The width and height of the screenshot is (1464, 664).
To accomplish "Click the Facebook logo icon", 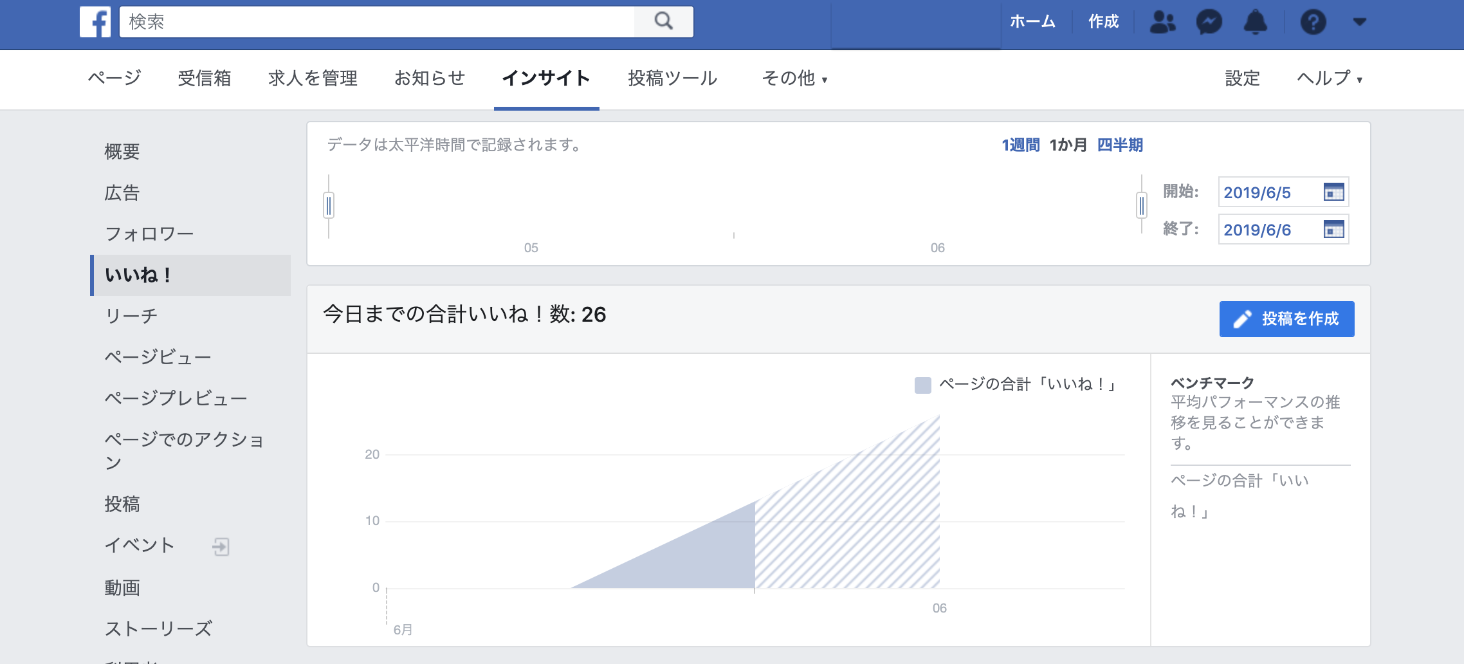I will (x=95, y=22).
